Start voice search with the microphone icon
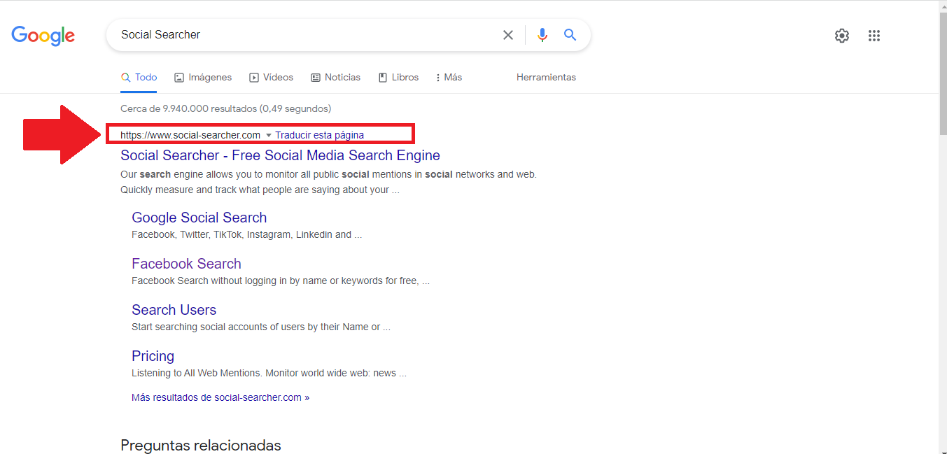The image size is (947, 454). point(542,35)
